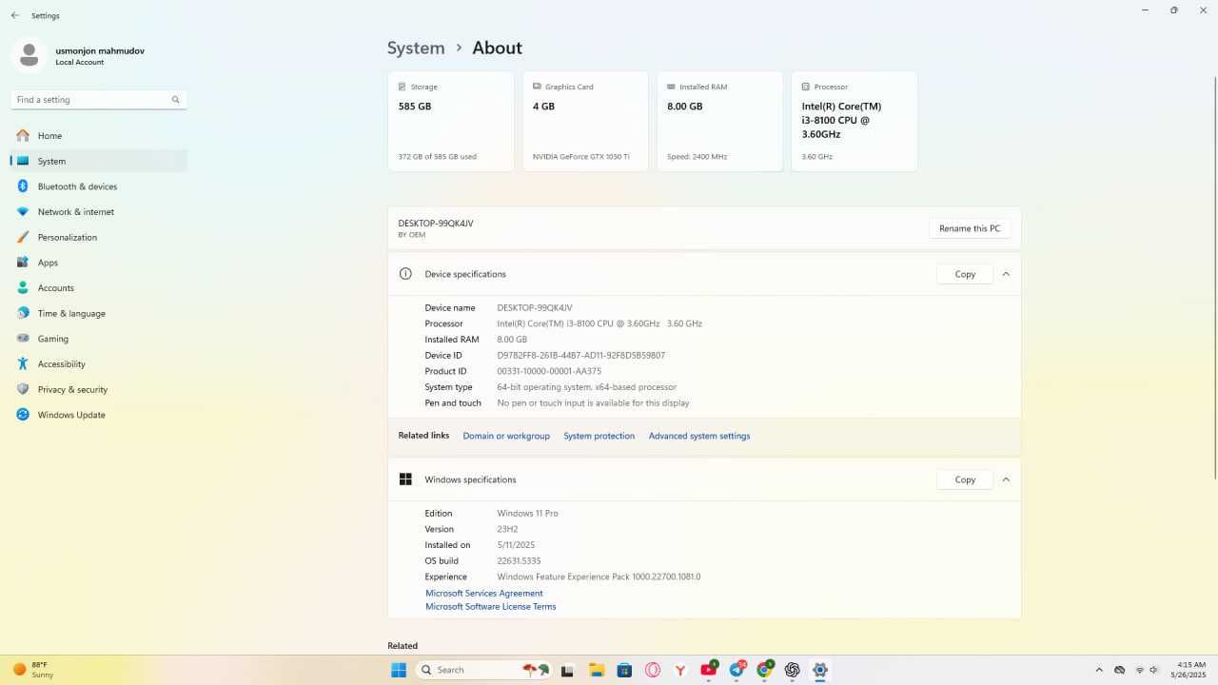Click the Find a setting search box

98,100
